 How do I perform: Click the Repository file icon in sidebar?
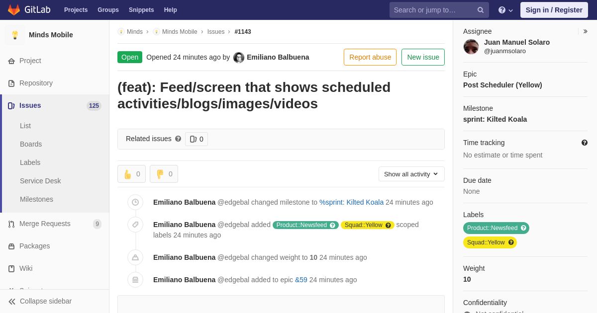pos(11,83)
